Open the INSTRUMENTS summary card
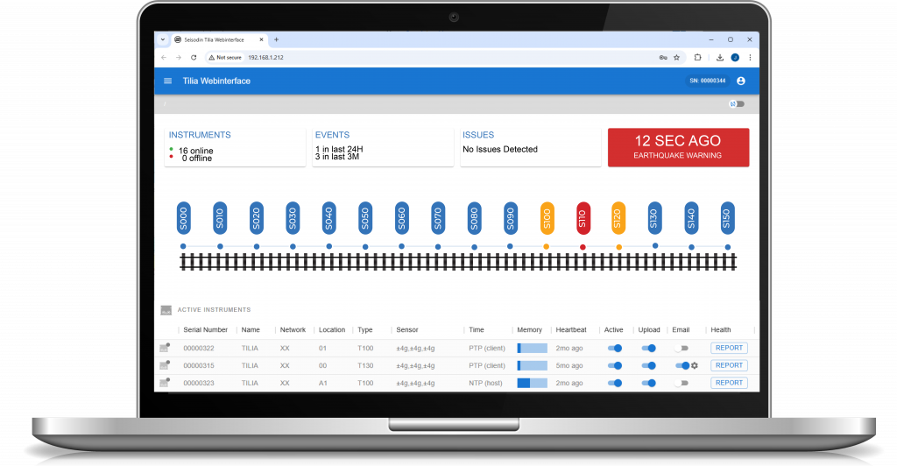The height and width of the screenshot is (466, 897). [235, 147]
